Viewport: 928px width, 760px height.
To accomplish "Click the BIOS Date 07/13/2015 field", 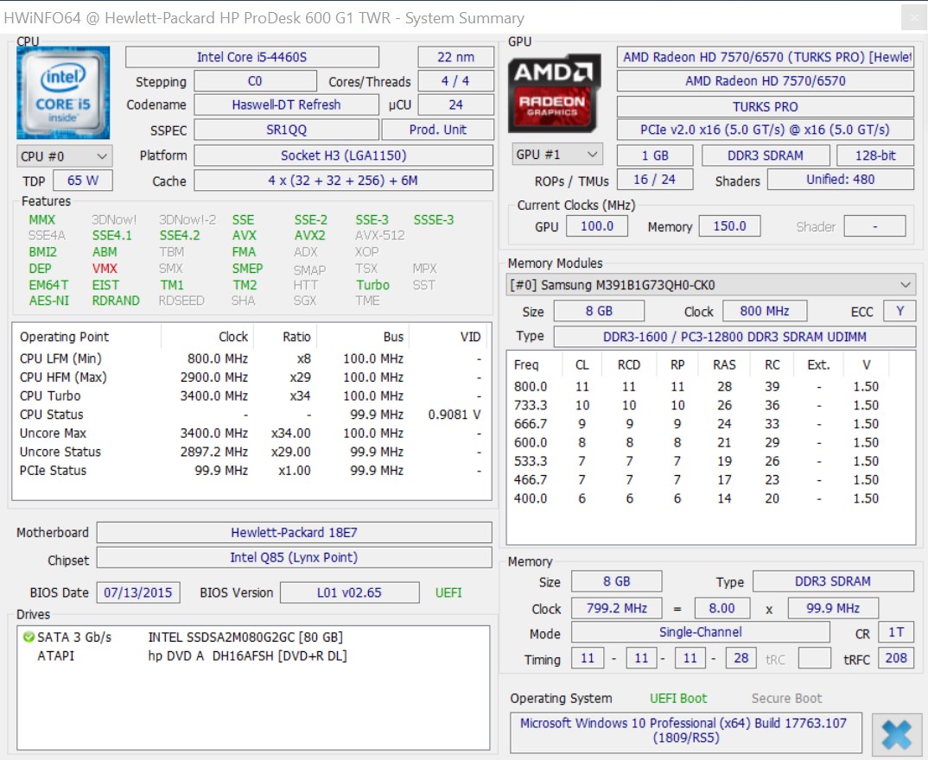I will tap(138, 592).
